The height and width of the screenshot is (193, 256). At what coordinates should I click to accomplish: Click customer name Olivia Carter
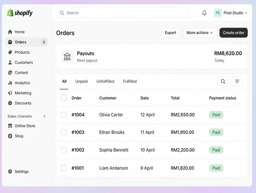pos(111,115)
